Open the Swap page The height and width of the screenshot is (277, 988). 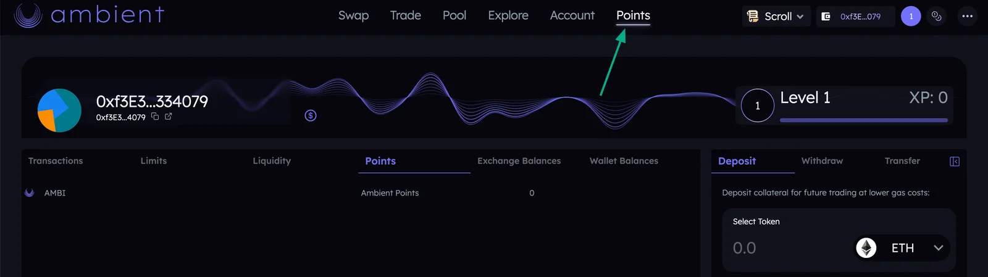coord(353,15)
